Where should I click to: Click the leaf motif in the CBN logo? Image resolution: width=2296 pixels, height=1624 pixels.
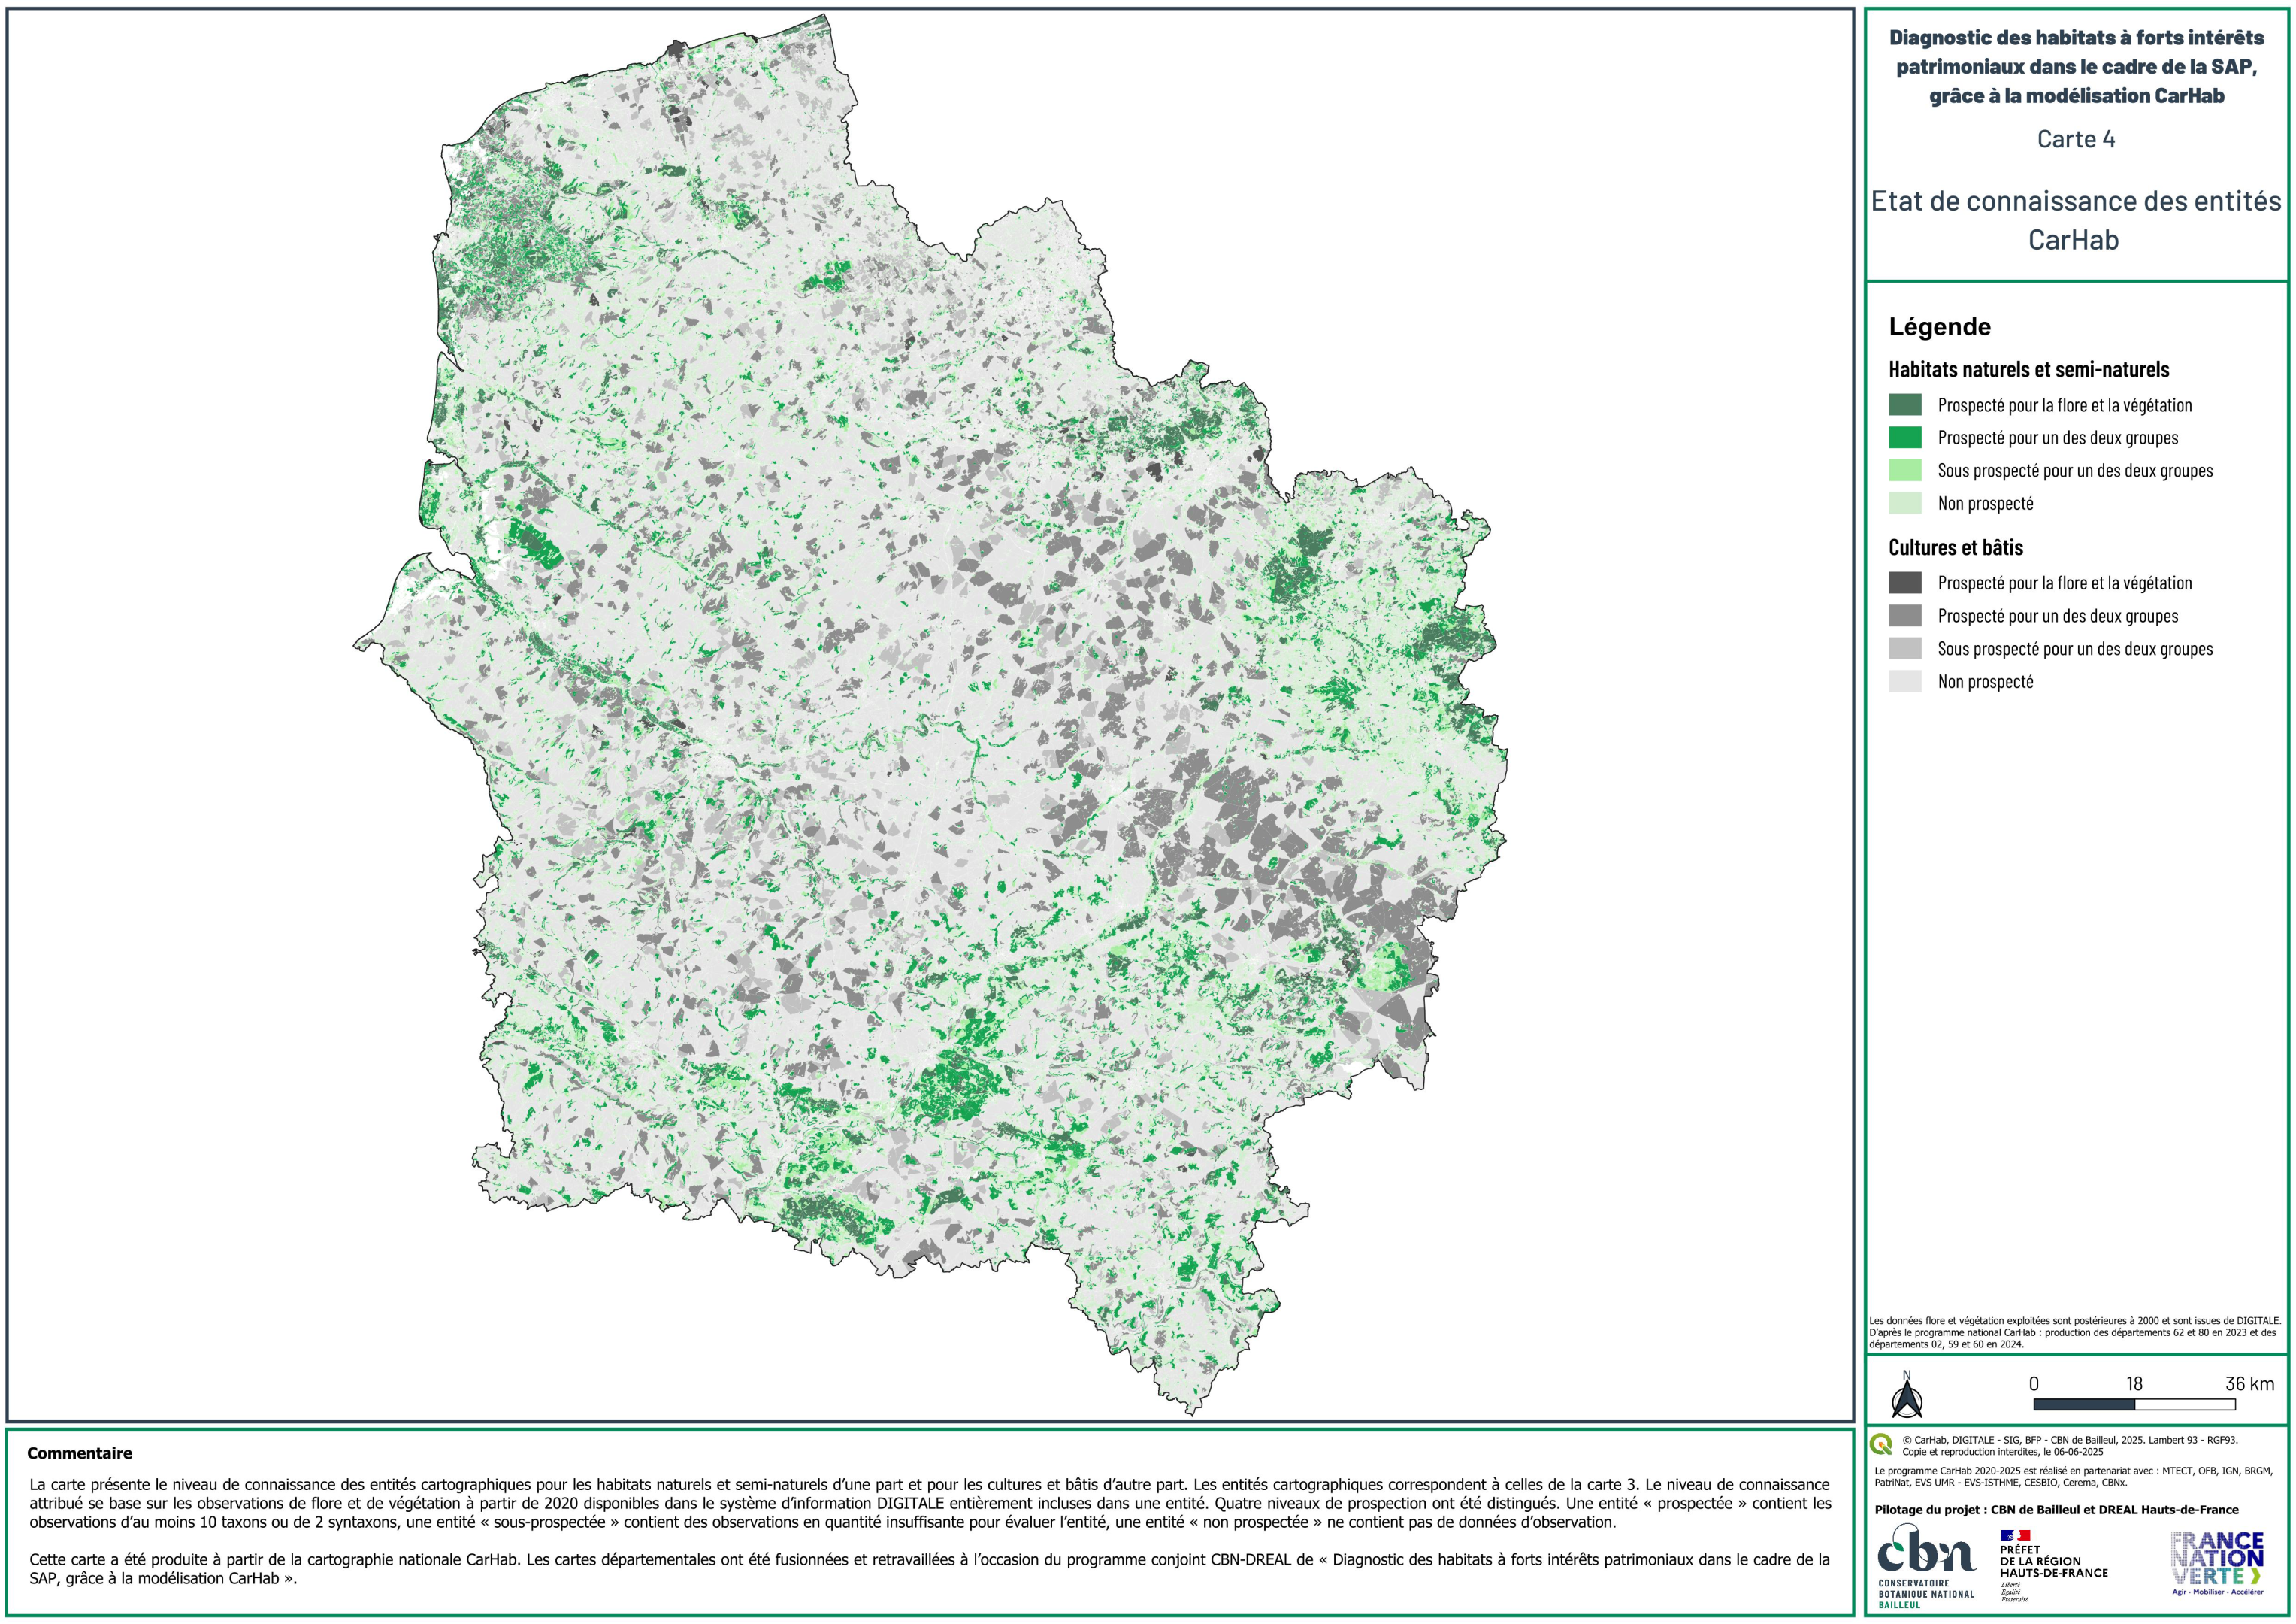tap(1898, 1549)
